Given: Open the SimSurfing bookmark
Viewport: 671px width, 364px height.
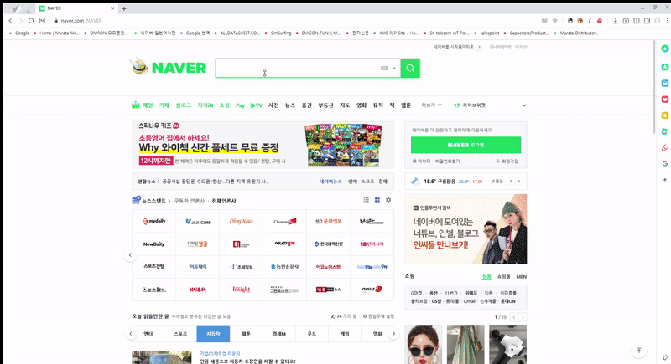Looking at the screenshot, I should pos(278,33).
